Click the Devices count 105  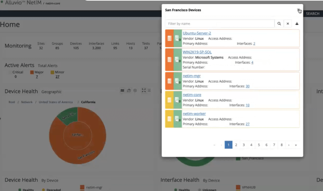coord(76,48)
